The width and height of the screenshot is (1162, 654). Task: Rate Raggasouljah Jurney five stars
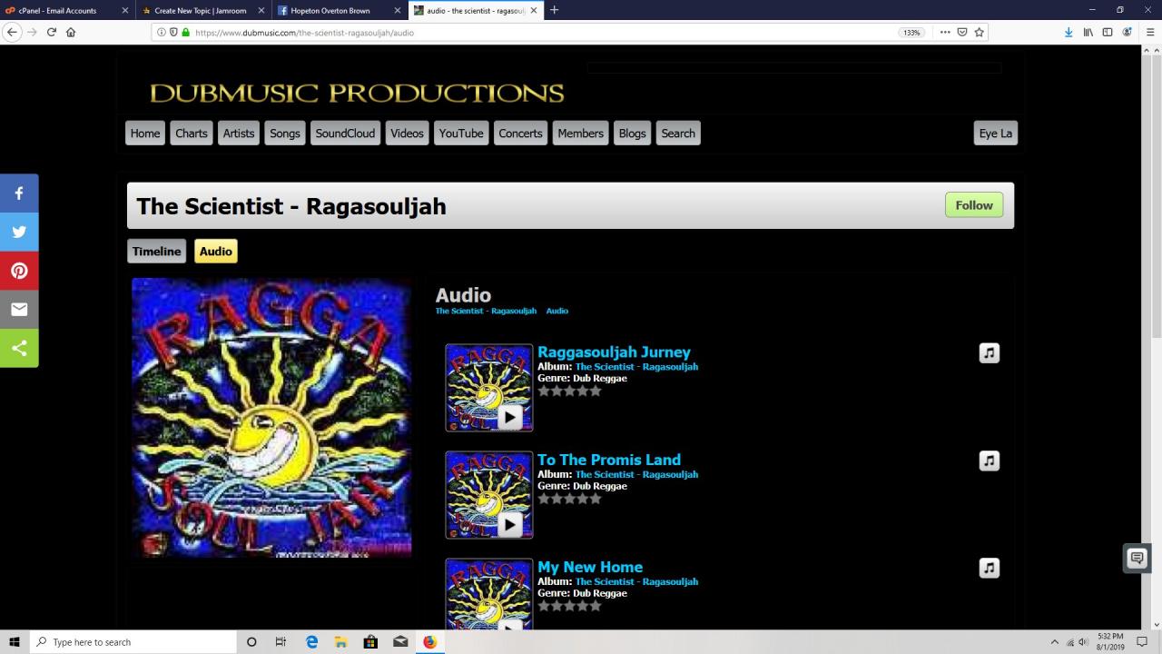(596, 391)
